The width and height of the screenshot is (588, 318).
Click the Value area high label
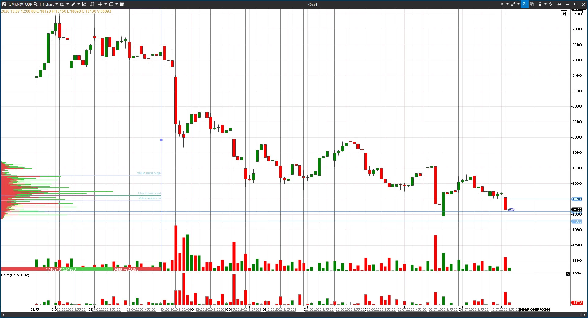pyautogui.click(x=149, y=173)
